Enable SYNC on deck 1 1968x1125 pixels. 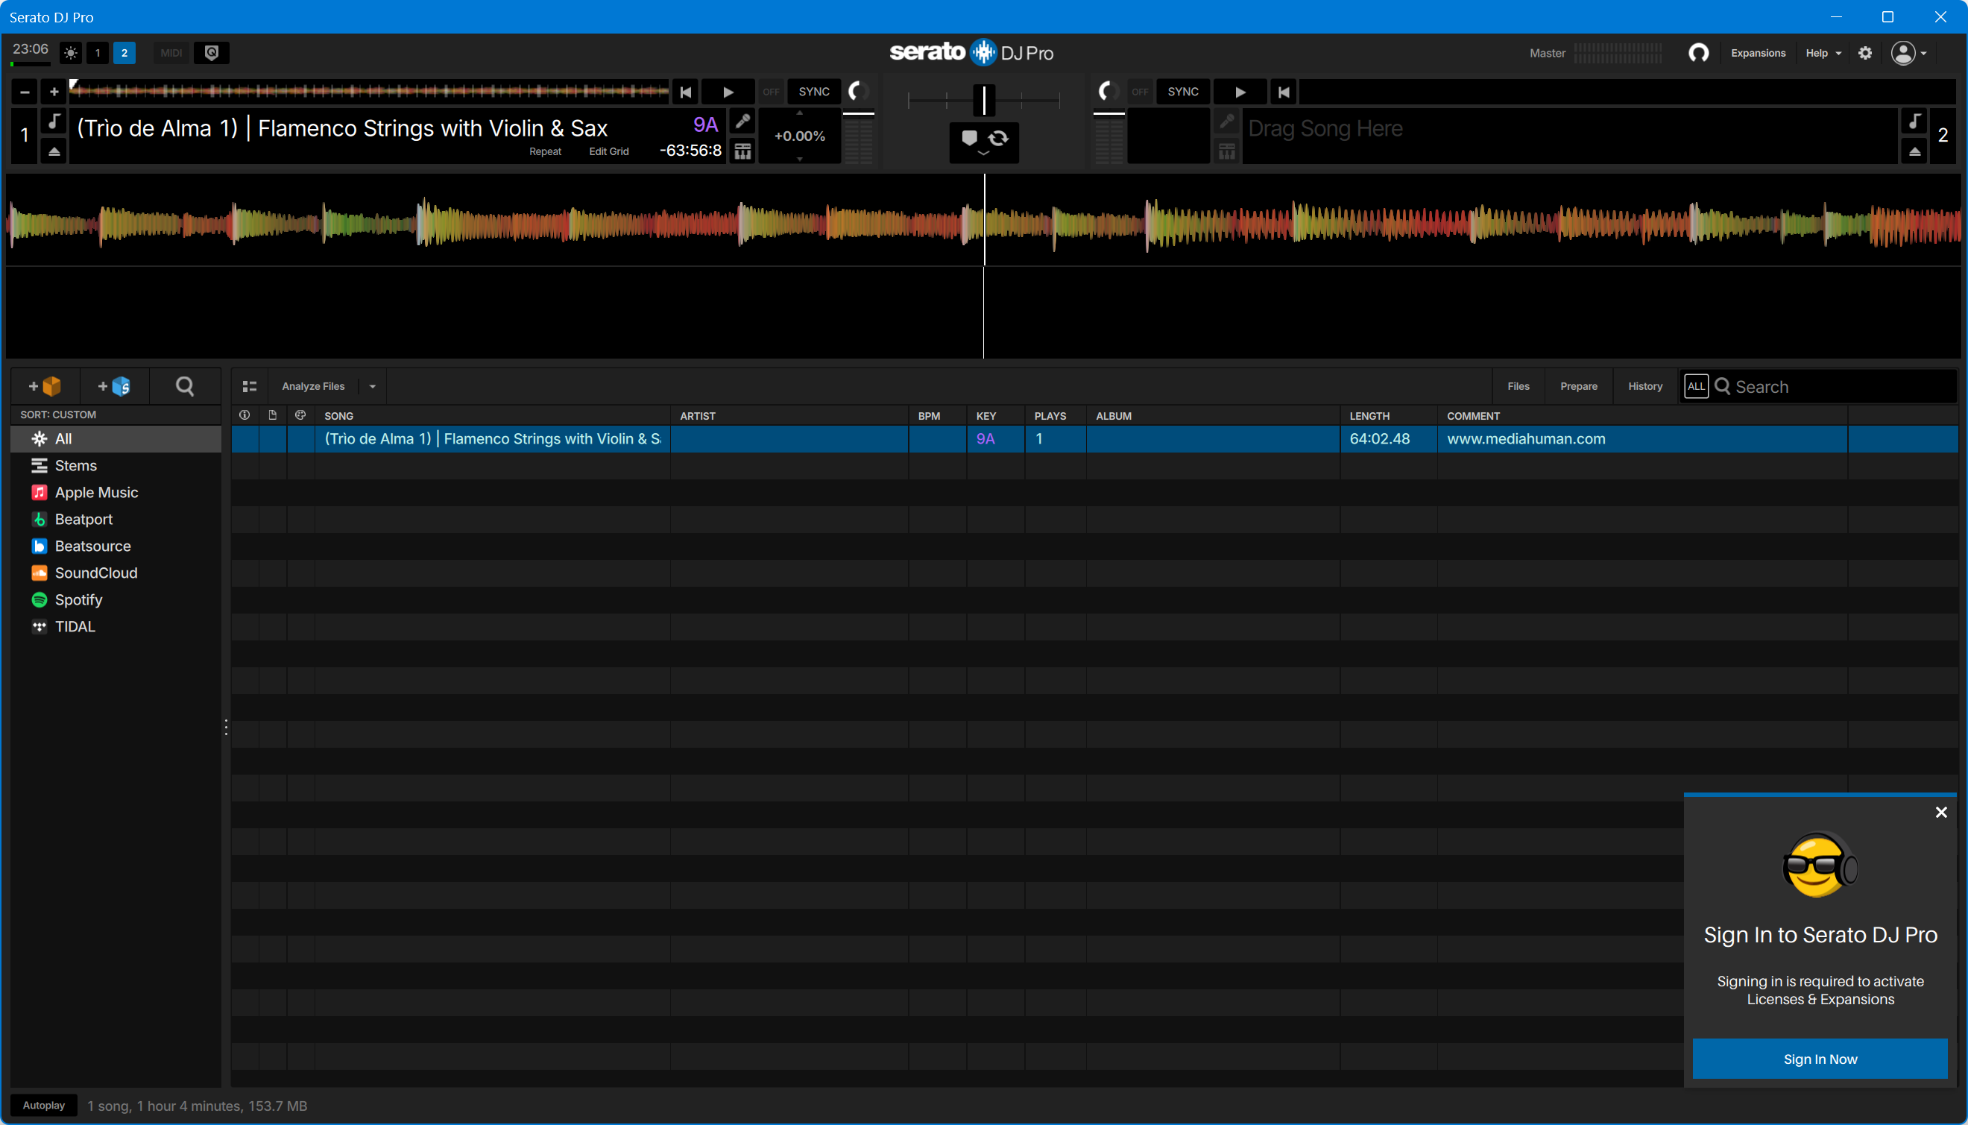pyautogui.click(x=814, y=92)
